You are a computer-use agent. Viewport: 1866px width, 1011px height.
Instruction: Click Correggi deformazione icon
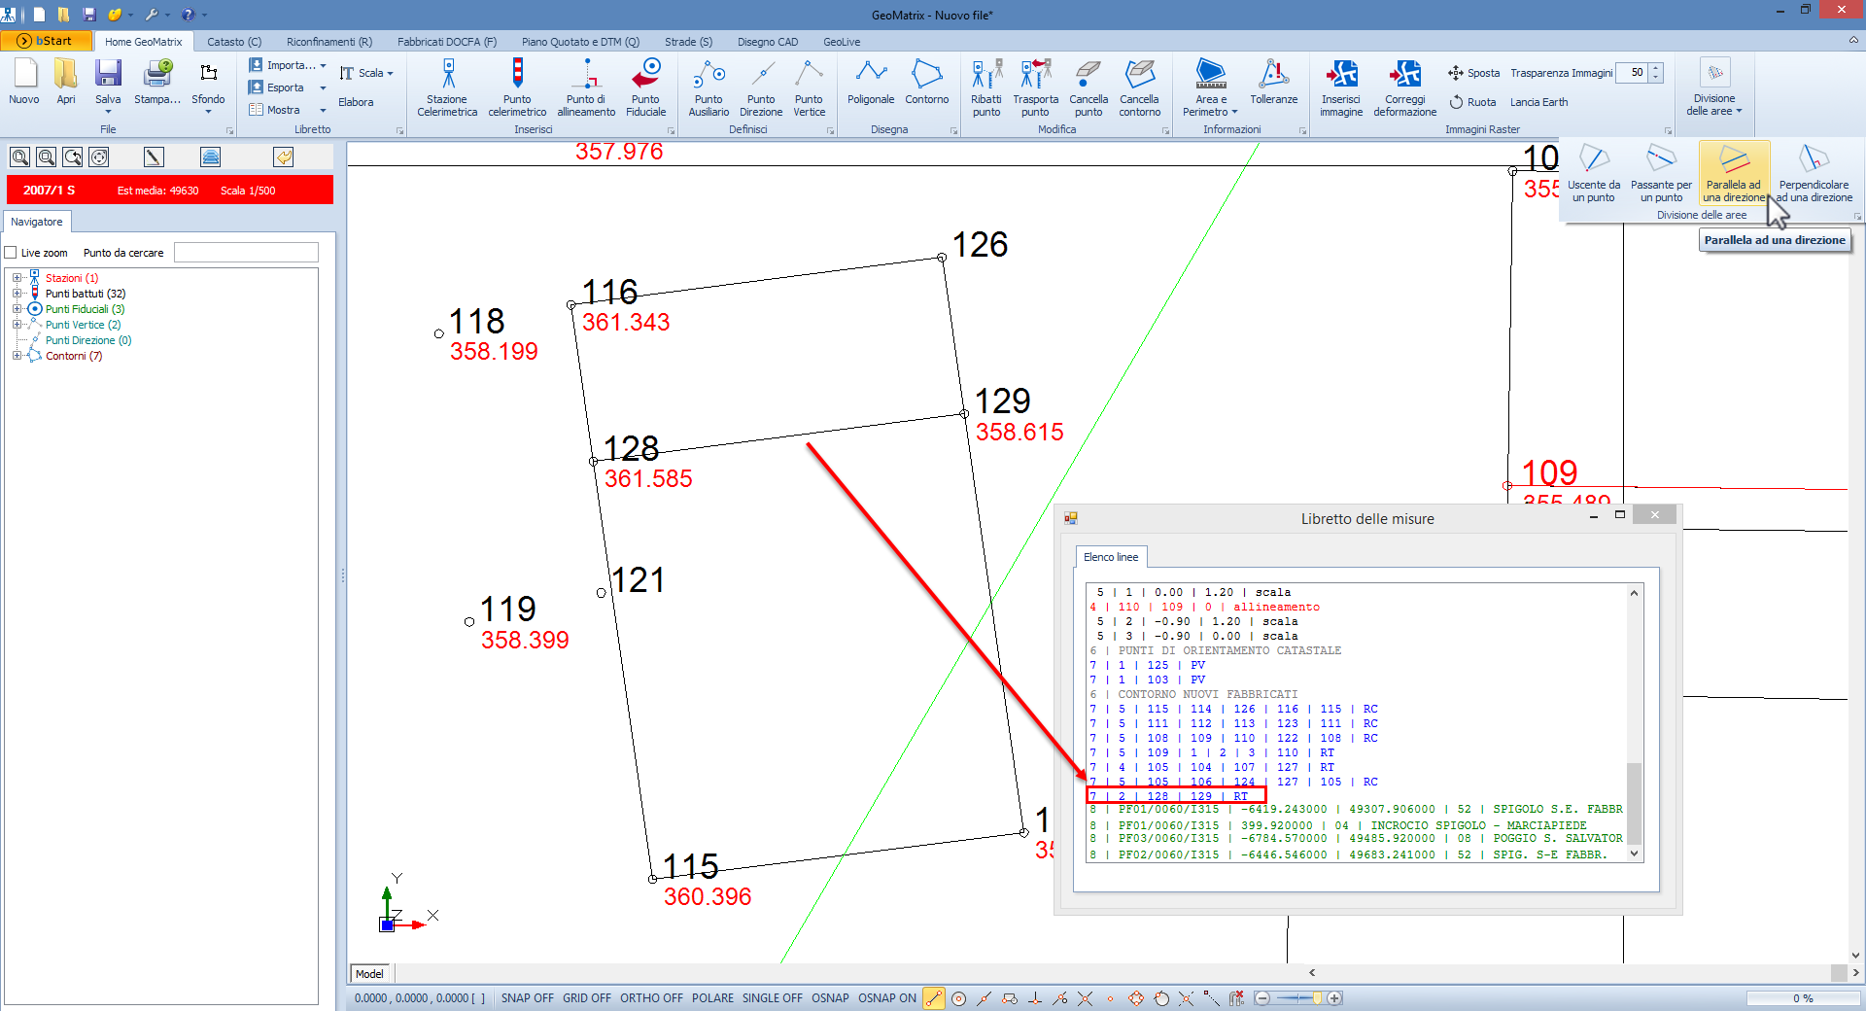pos(1405,87)
